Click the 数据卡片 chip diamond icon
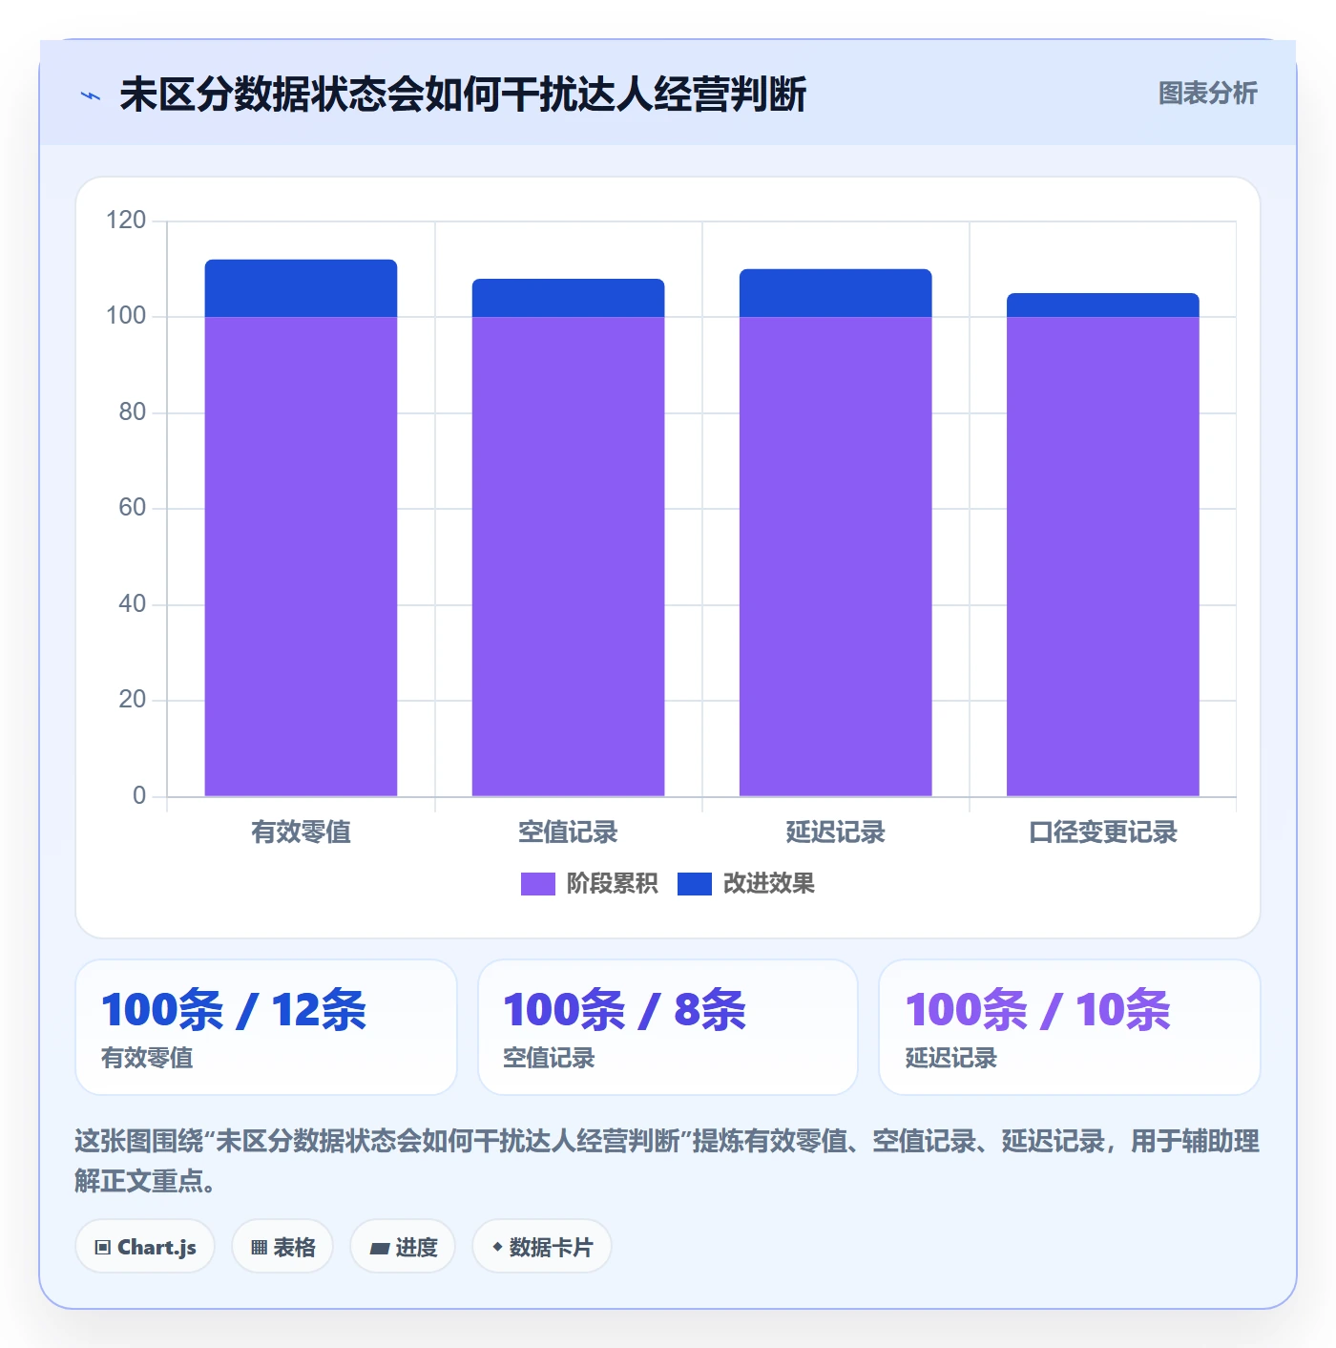The height and width of the screenshot is (1348, 1336). click(x=497, y=1247)
